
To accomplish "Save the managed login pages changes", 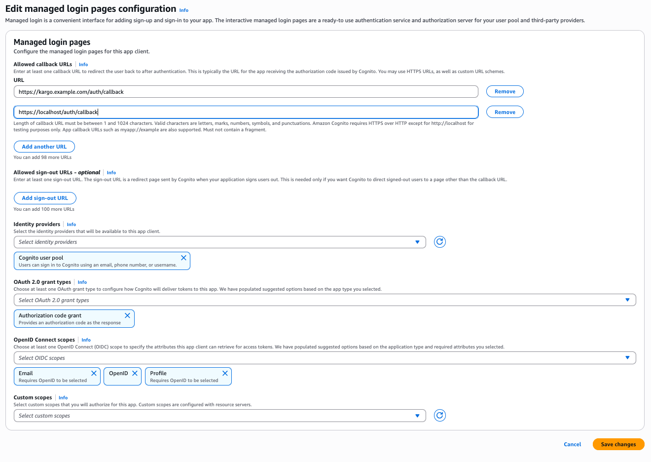I will 618,444.
